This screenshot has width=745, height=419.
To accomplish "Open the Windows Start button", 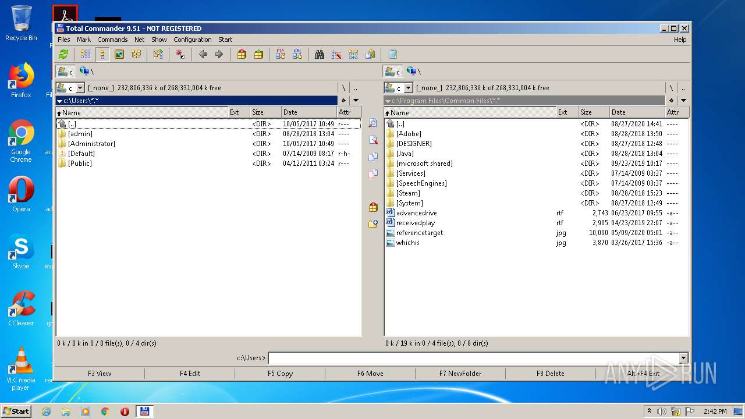I will (16, 411).
